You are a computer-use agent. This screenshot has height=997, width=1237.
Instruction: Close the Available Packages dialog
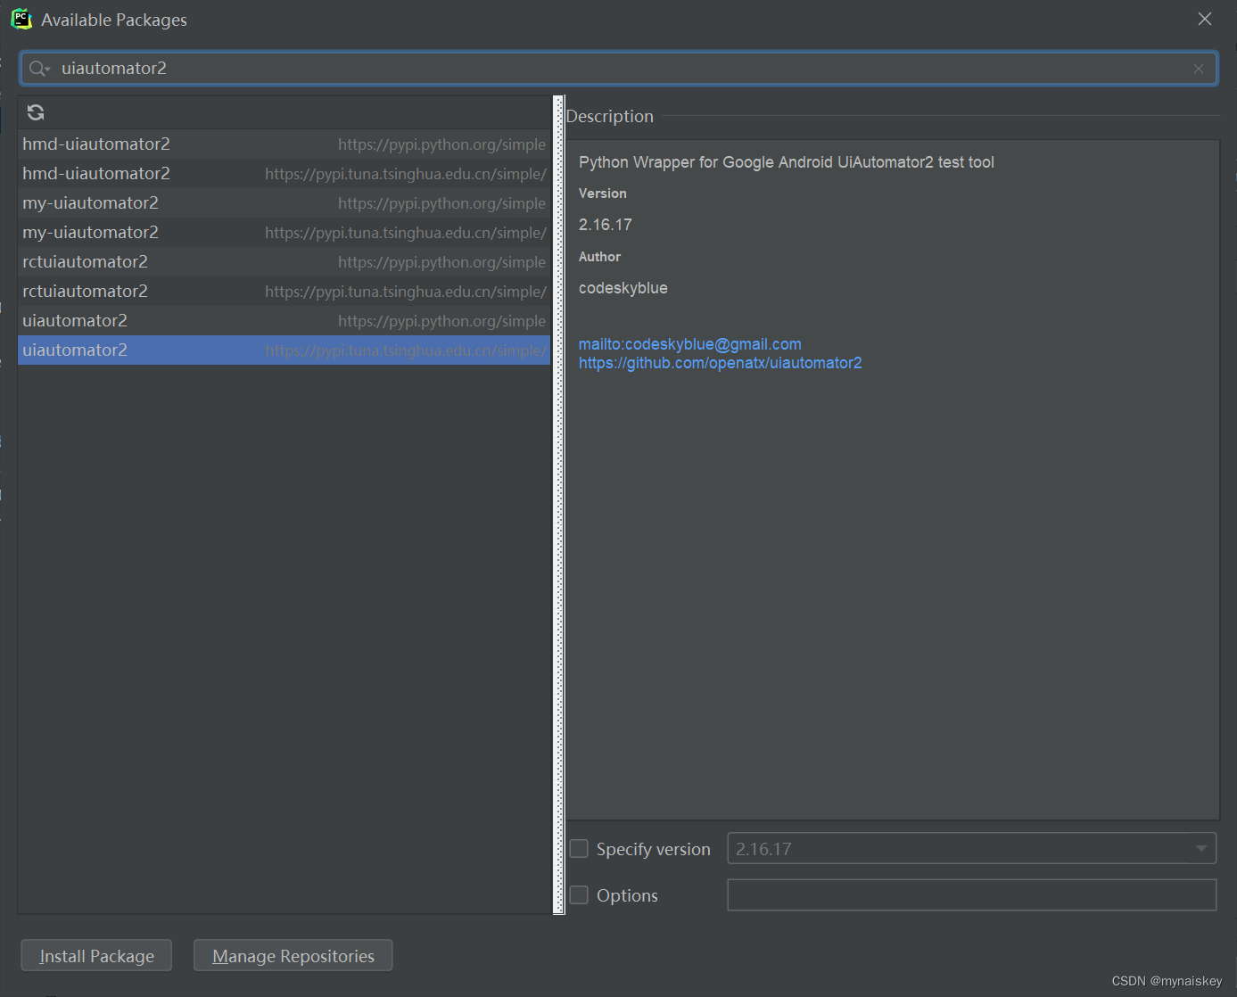tap(1204, 19)
